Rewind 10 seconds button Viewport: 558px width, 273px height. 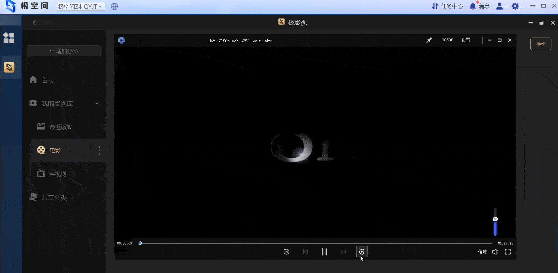[x=287, y=252]
